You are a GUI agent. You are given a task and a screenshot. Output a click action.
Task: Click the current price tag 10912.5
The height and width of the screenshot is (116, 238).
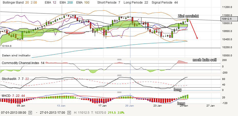229,19
